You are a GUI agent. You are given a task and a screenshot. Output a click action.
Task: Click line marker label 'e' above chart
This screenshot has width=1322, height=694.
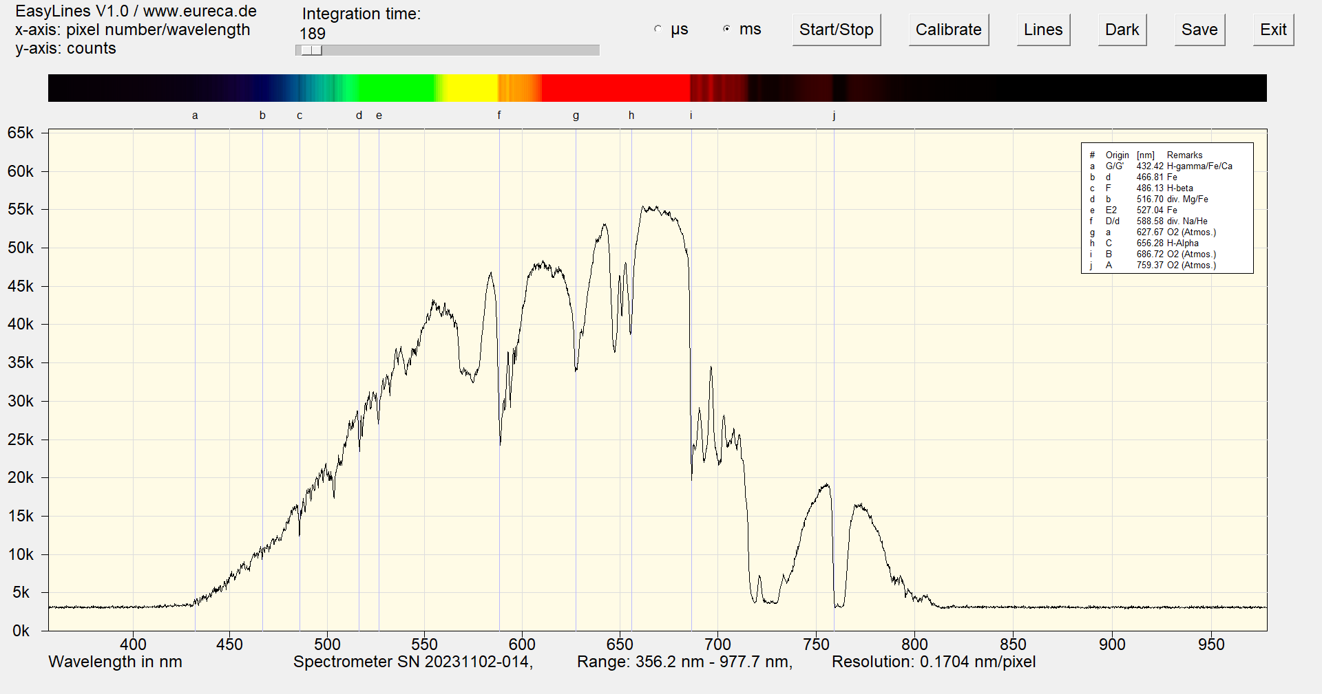pos(379,116)
